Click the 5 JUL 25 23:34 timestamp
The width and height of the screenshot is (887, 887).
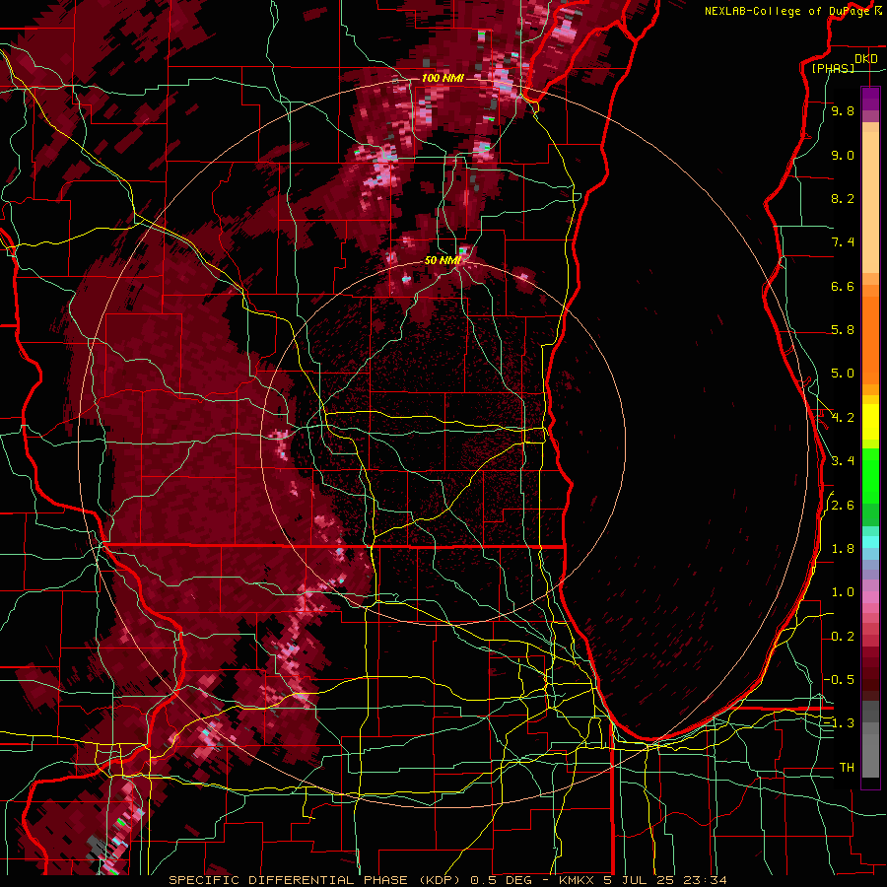pos(663,880)
